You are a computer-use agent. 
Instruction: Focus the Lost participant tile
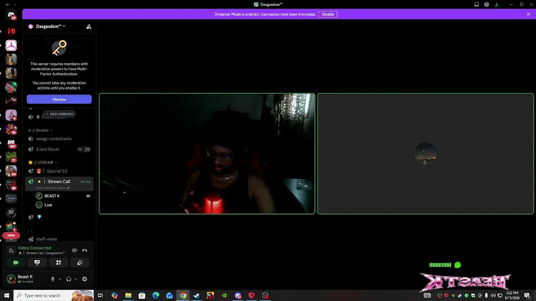[x=425, y=154]
